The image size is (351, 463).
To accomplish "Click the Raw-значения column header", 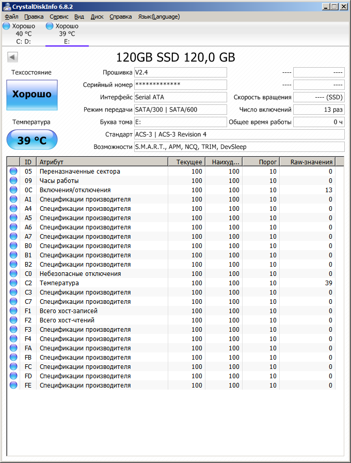I will coord(308,162).
